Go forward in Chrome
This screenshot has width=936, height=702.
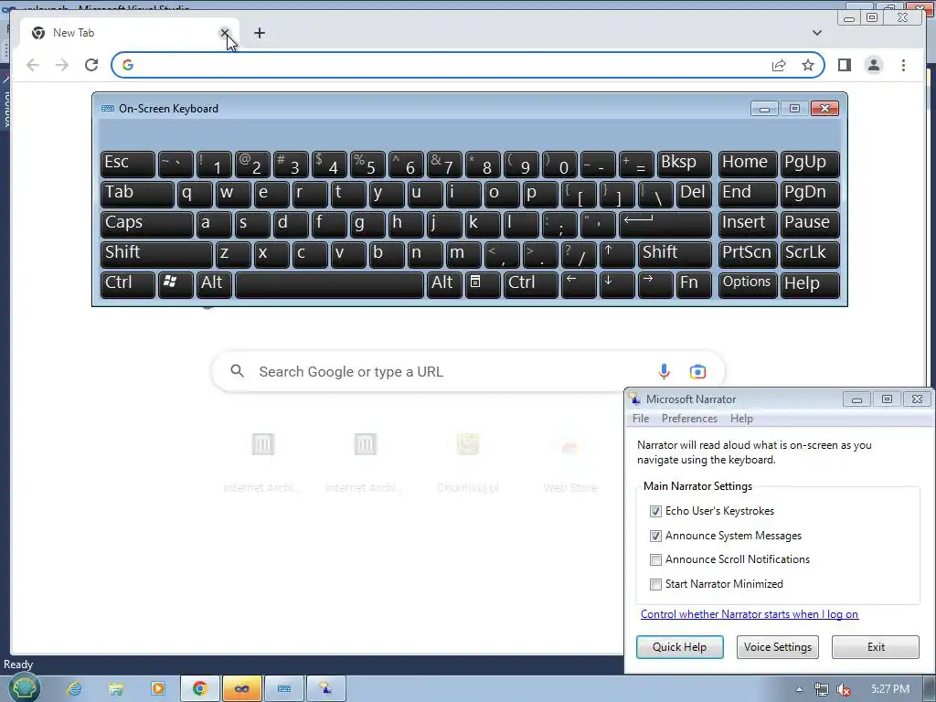tap(62, 65)
